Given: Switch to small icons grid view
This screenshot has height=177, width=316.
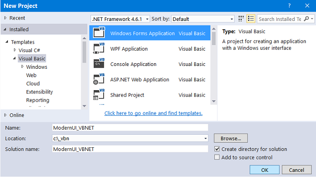Looking at the screenshot, I should coord(241,19).
